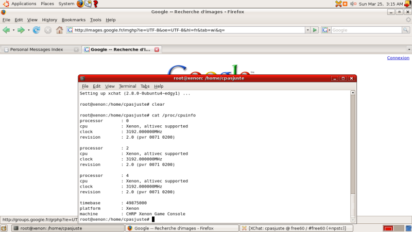The height and width of the screenshot is (232, 412).
Task: Open Firefox History menu
Action: [x=49, y=20]
